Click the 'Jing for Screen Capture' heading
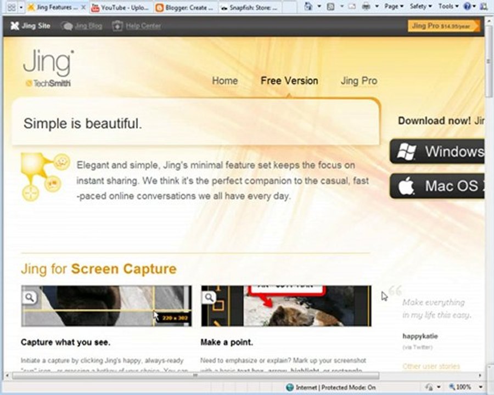494x395 pixels. (99, 269)
